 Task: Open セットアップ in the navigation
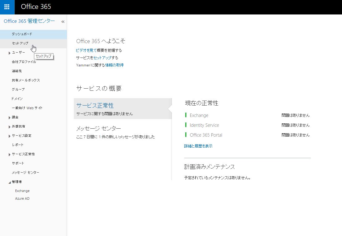[x=33, y=43]
